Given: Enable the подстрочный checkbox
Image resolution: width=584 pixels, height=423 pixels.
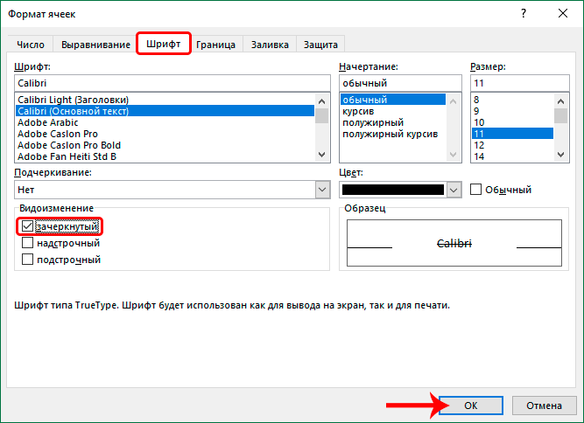Looking at the screenshot, I should pos(27,259).
